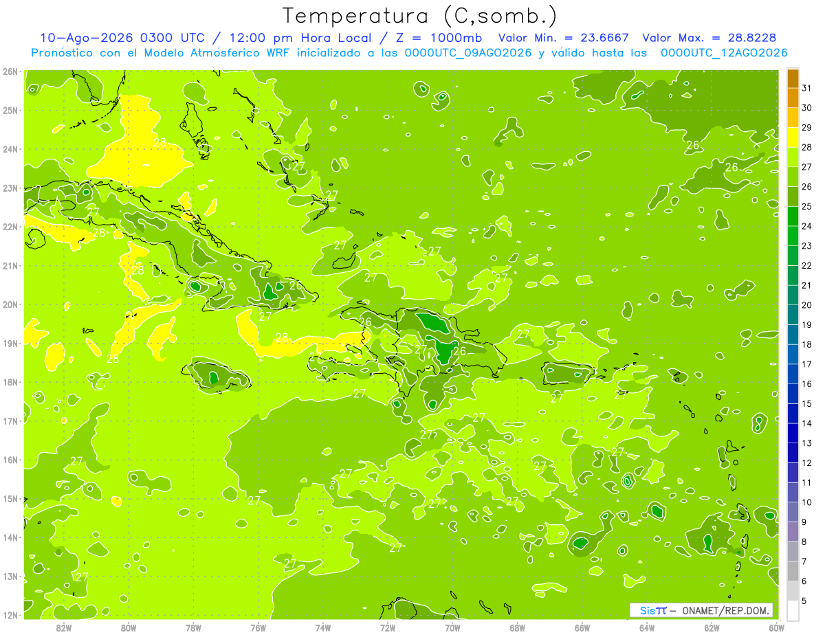Click the legend value 14 on colorbar
This screenshot has height=637, width=825.
pos(807,423)
